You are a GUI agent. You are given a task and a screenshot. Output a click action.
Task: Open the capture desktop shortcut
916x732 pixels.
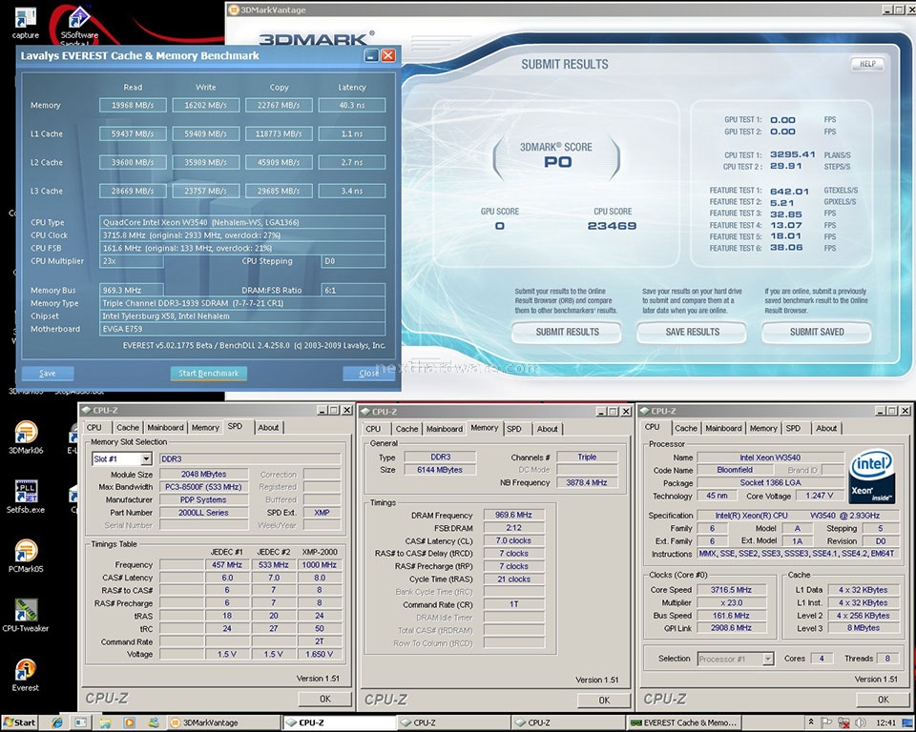pyautogui.click(x=25, y=22)
